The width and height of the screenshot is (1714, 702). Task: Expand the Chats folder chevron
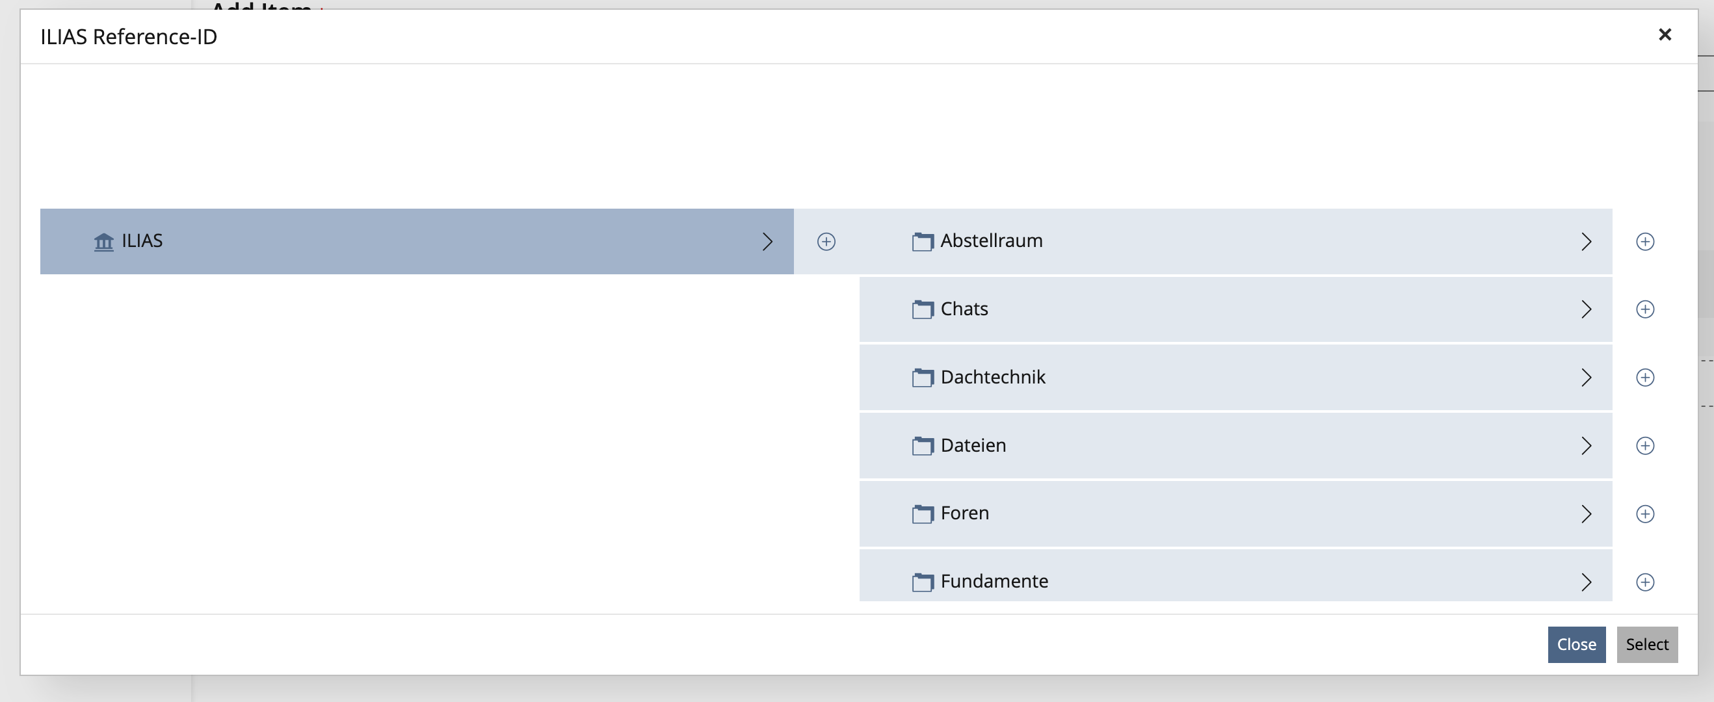point(1587,309)
